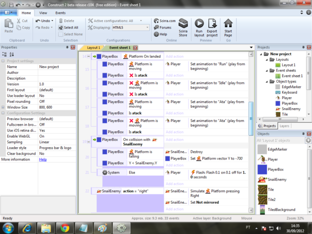The width and height of the screenshot is (312, 234).
Task: Click the Cut scissors icon
Action: 19,21
